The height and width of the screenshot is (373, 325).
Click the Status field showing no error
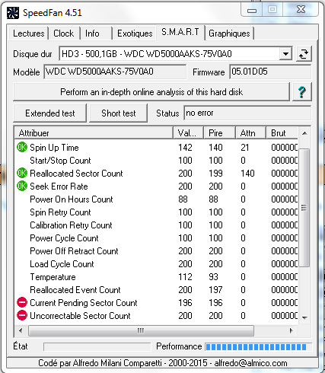click(247, 113)
